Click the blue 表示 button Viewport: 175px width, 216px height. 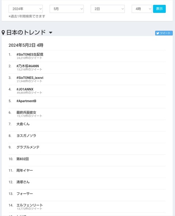(x=159, y=9)
